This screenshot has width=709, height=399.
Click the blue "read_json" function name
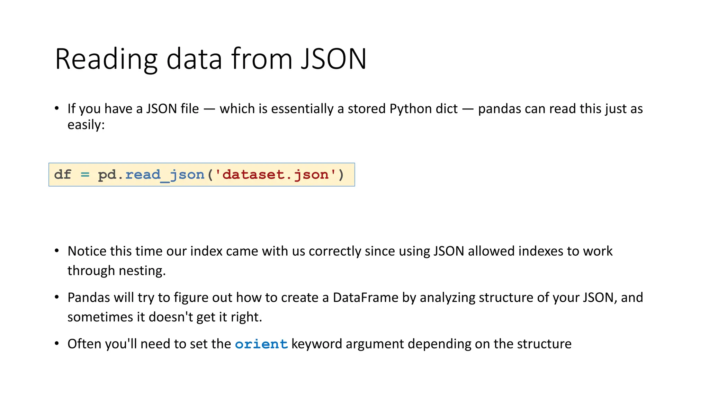(165, 175)
